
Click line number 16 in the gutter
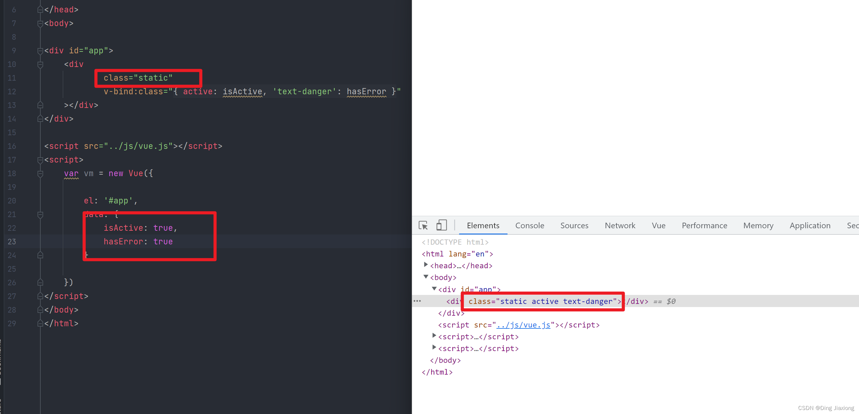tap(12, 146)
